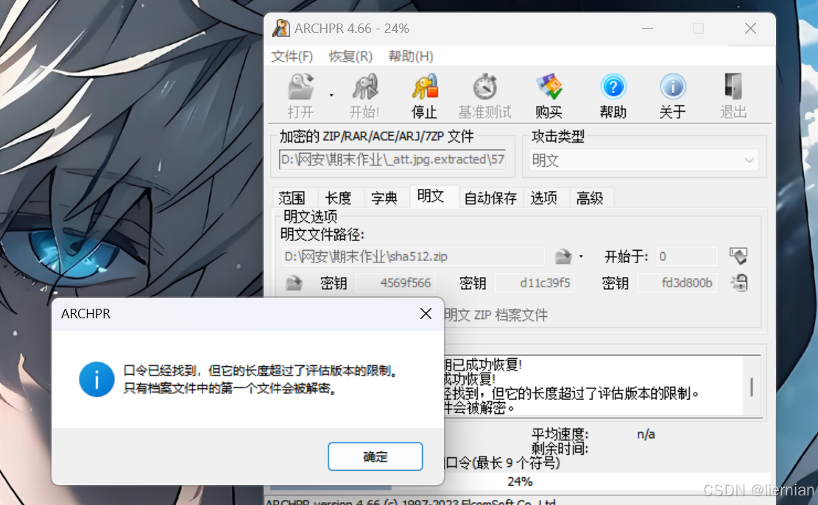Open the 恢复(R) menu
818x505 pixels.
[x=350, y=56]
